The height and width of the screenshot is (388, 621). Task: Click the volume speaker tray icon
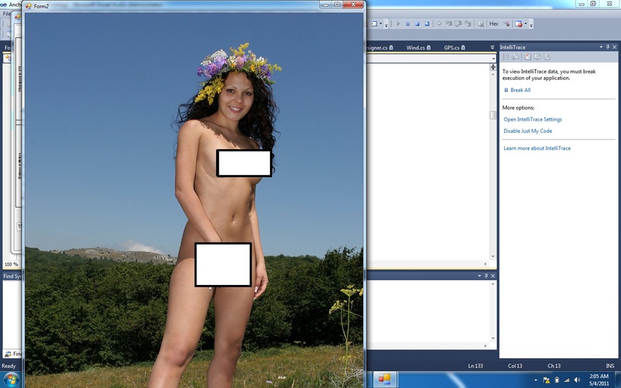[x=577, y=380]
